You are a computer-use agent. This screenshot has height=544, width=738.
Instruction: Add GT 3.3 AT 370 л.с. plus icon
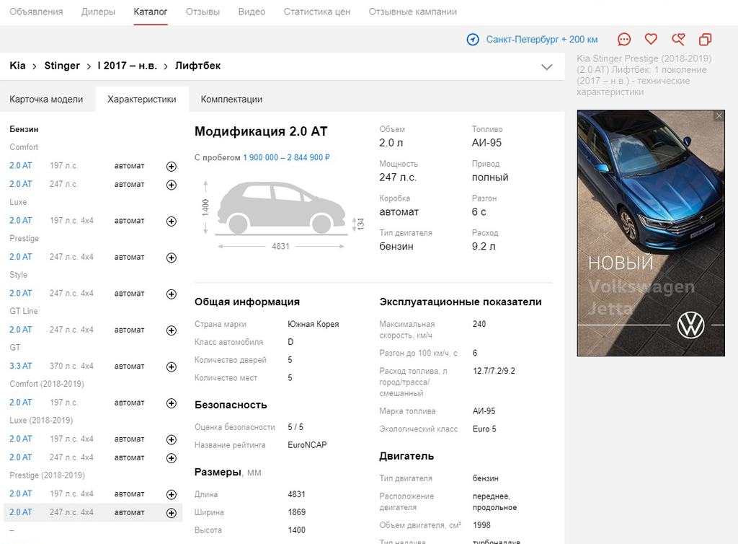pyautogui.click(x=172, y=367)
